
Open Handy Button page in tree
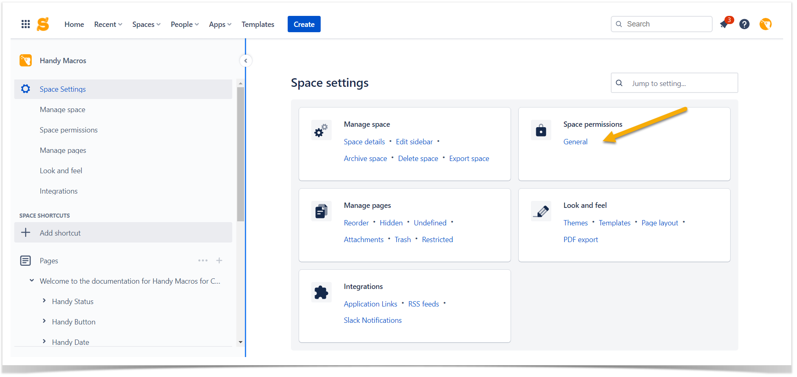click(x=74, y=322)
